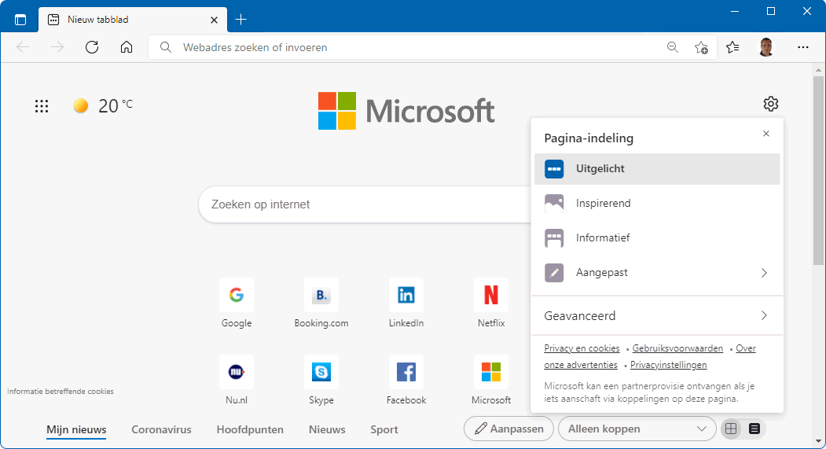The width and height of the screenshot is (826, 449).
Task: Open the Edge settings and more menu
Action: tap(803, 47)
